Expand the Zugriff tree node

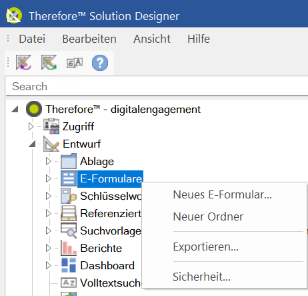click(x=31, y=126)
